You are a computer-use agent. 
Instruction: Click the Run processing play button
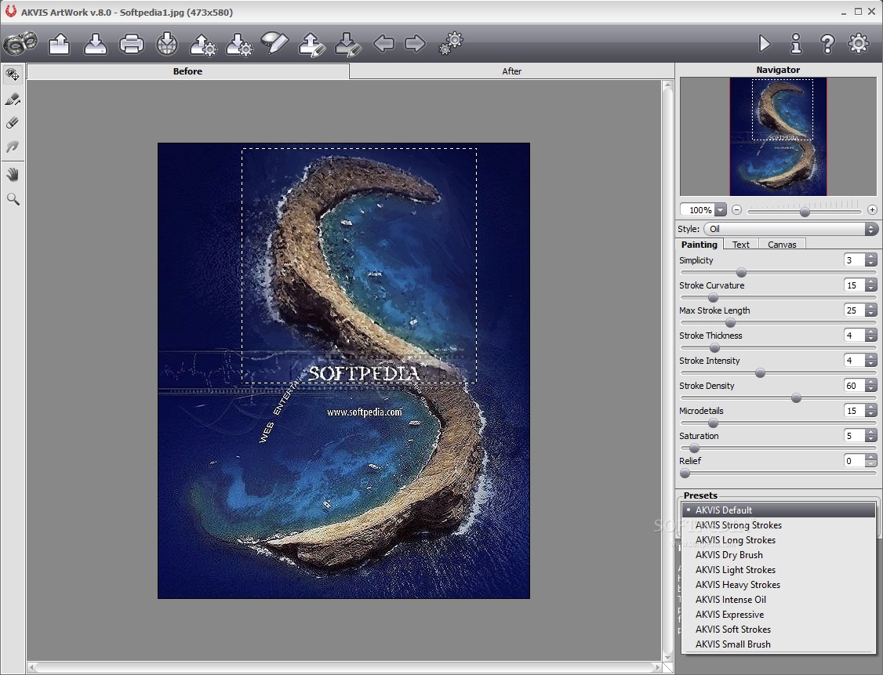pyautogui.click(x=764, y=43)
